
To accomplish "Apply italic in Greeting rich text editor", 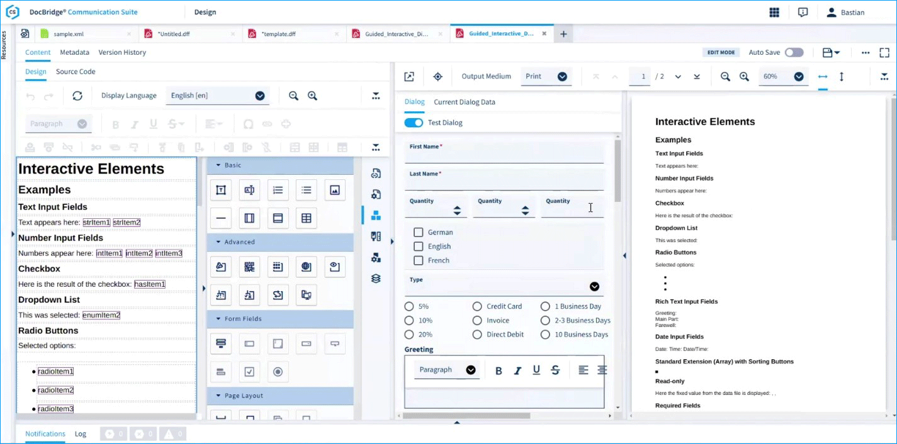I will 517,370.
